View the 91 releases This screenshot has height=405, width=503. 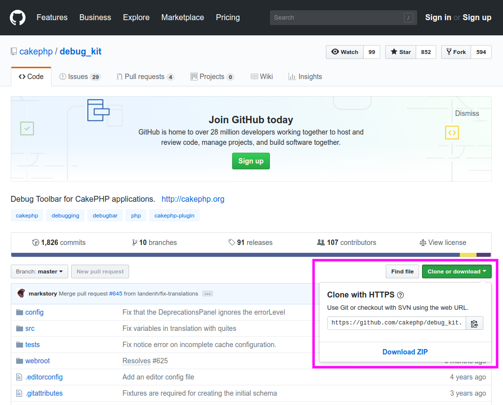251,243
